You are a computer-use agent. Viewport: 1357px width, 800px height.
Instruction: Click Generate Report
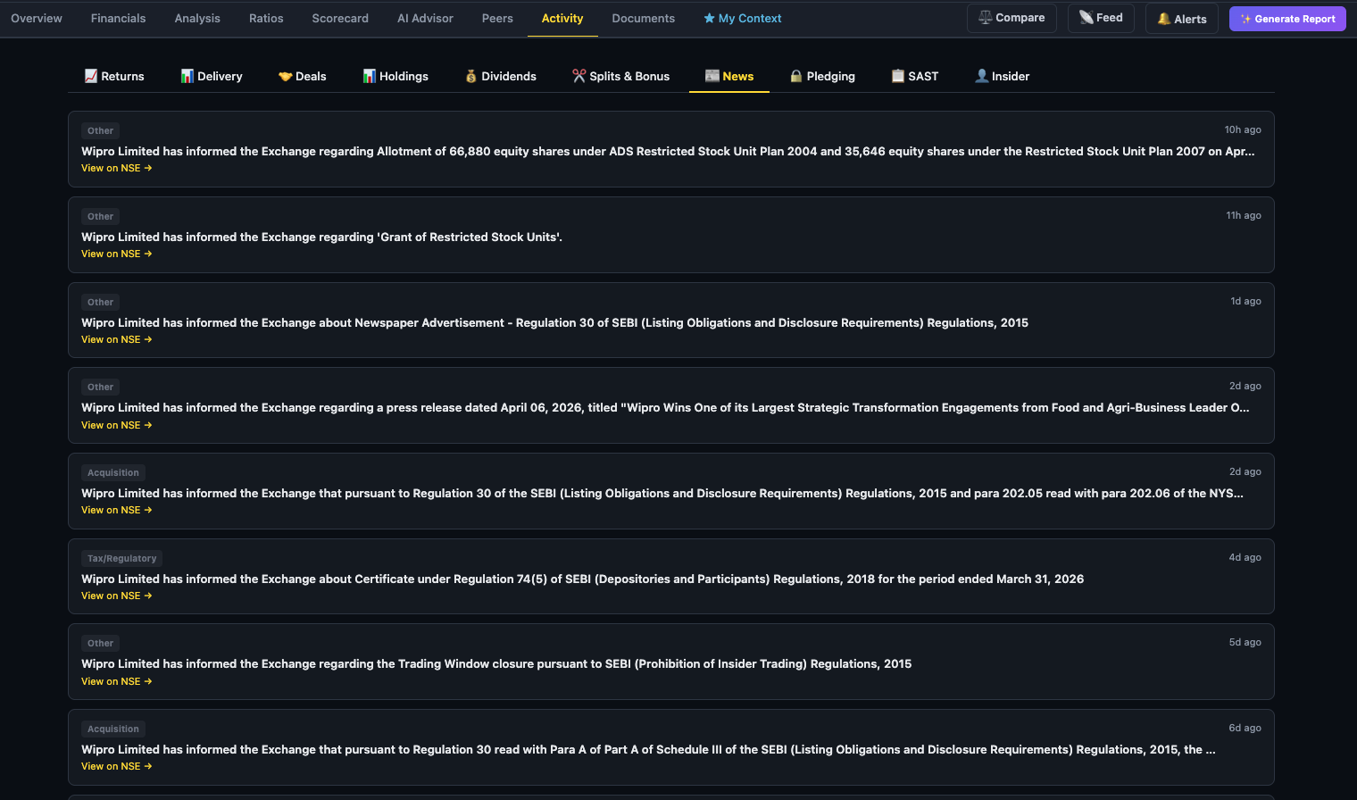coord(1287,18)
